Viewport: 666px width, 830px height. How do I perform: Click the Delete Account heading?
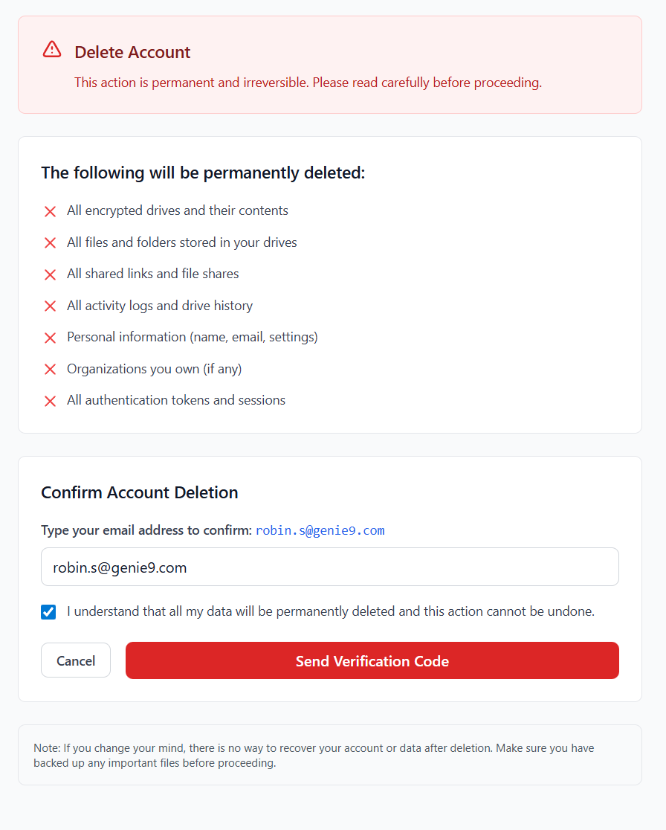coord(132,52)
